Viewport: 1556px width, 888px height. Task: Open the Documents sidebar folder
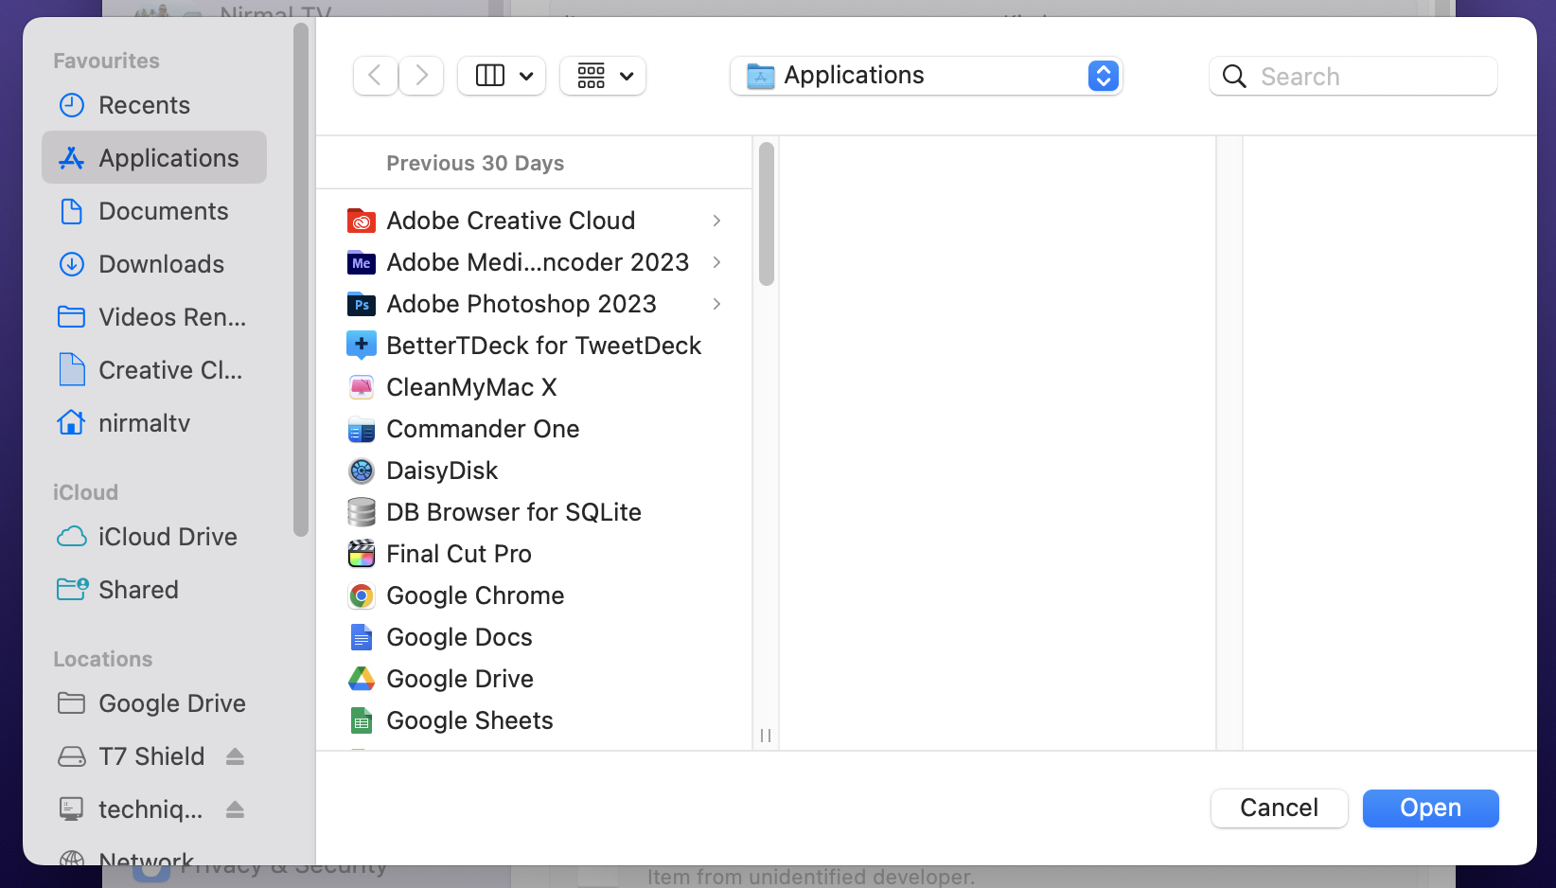point(154,211)
